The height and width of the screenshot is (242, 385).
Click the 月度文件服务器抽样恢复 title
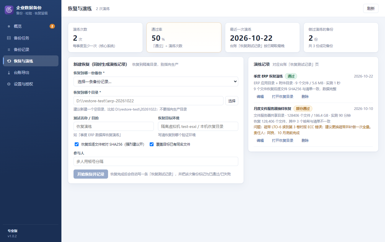point(273,109)
